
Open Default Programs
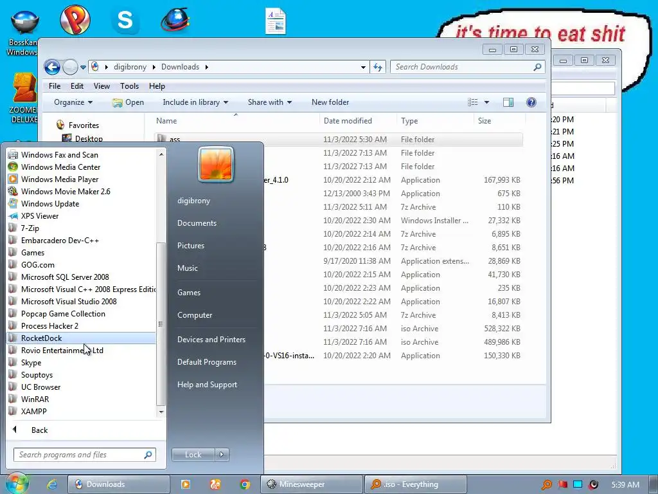(x=206, y=362)
